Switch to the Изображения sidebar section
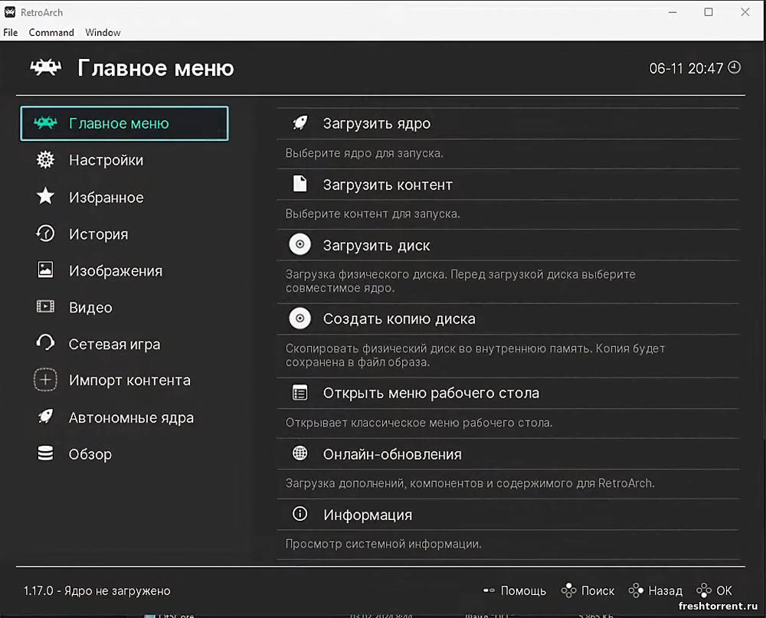 pyautogui.click(x=115, y=271)
